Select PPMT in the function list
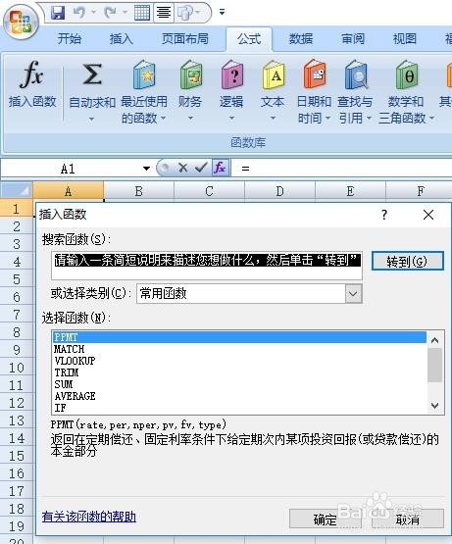This screenshot has width=452, height=544. 239,337
